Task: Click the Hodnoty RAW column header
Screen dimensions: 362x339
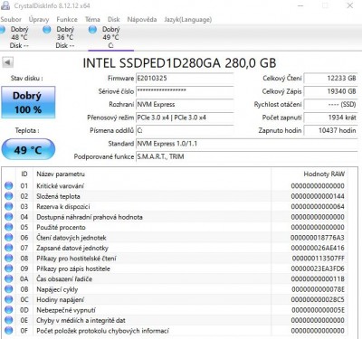Action: tap(324, 174)
